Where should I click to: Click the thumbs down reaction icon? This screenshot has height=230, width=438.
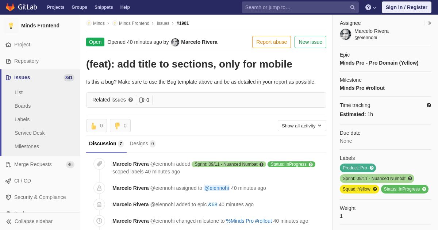click(117, 126)
